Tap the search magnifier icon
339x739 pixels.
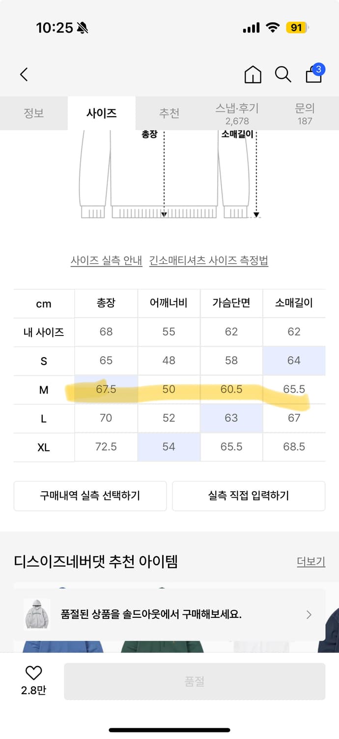282,74
